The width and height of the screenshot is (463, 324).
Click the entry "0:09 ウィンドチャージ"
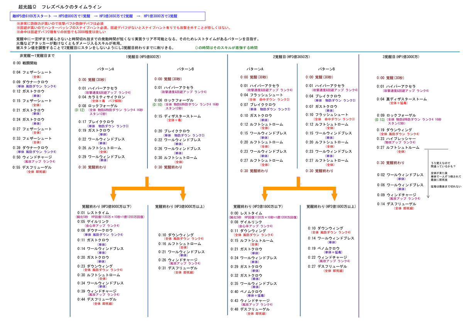coord(397,195)
